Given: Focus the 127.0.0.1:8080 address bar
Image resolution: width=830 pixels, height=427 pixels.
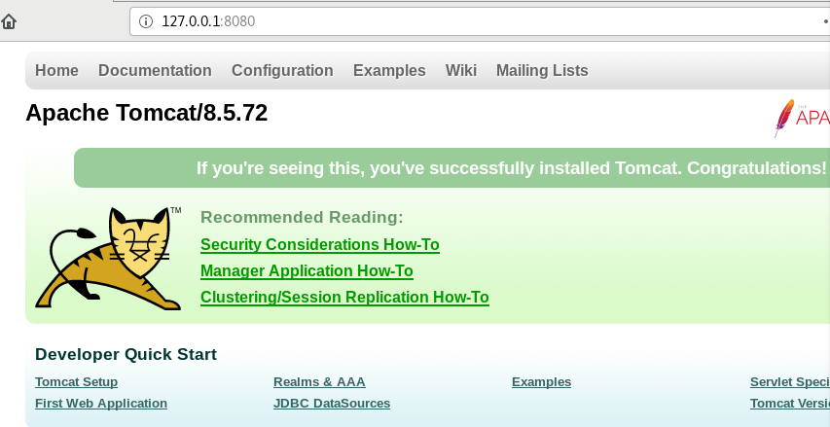Looking at the screenshot, I should 479,21.
